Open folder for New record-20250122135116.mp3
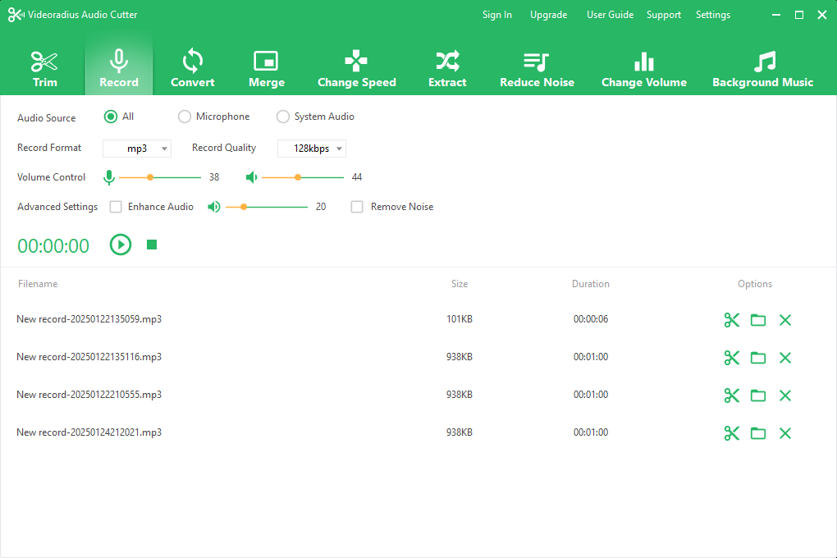The height and width of the screenshot is (558, 837). click(x=758, y=358)
